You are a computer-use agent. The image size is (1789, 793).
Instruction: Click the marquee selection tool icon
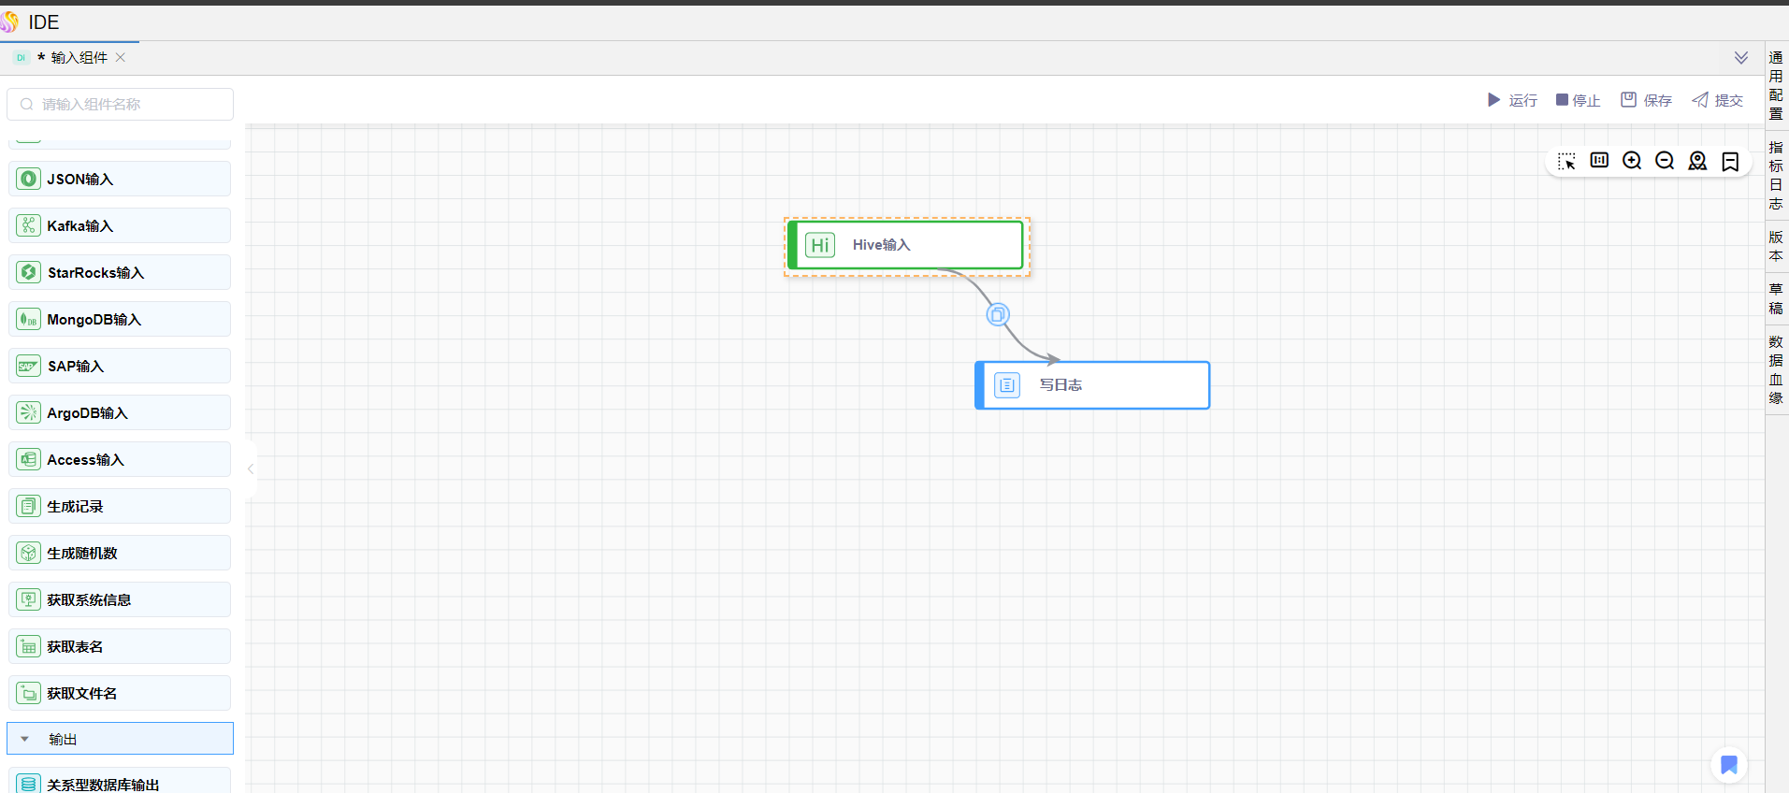click(x=1566, y=161)
